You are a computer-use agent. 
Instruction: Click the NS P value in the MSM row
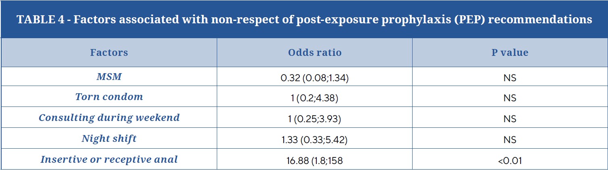click(510, 78)
